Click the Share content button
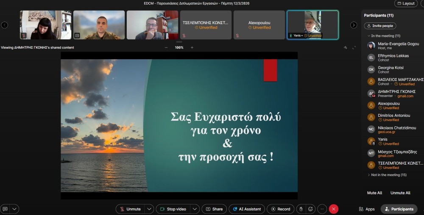 coord(214,209)
